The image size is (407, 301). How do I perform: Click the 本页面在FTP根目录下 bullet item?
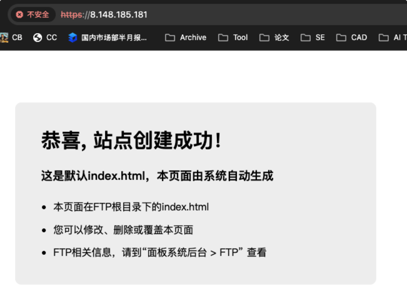pos(131,207)
